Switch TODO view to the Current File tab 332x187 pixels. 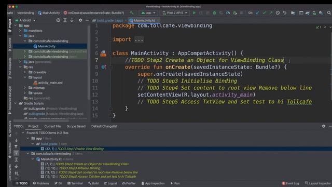[52, 126]
